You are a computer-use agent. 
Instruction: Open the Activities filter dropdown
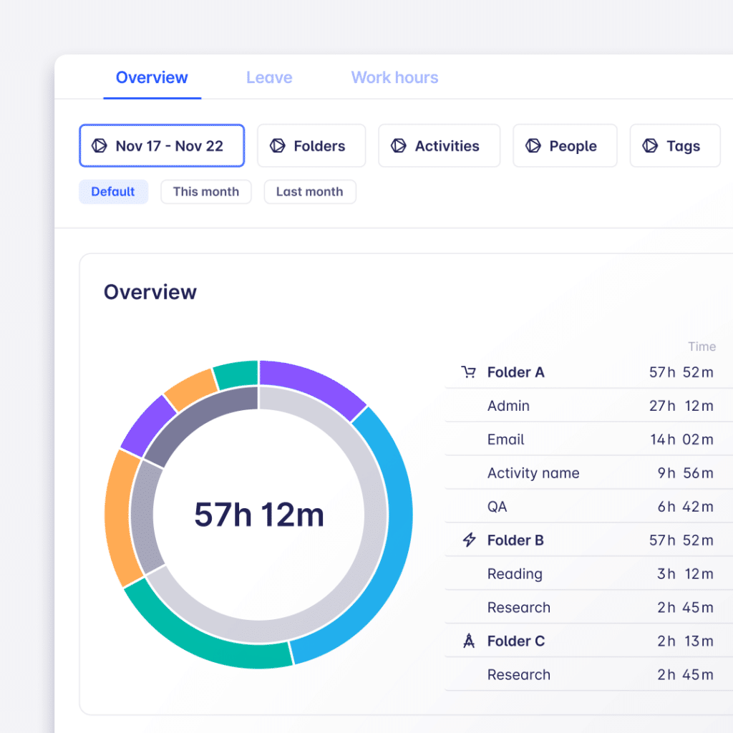point(439,146)
